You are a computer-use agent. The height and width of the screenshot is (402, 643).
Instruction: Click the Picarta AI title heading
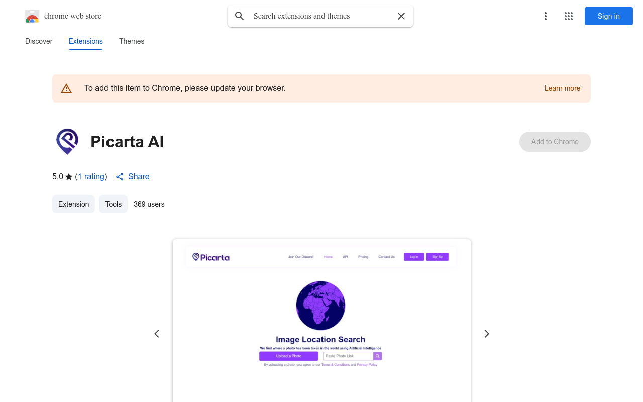click(127, 142)
